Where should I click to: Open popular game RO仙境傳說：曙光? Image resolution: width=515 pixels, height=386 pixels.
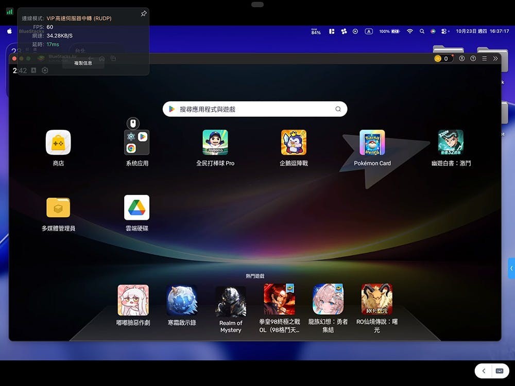pyautogui.click(x=377, y=300)
